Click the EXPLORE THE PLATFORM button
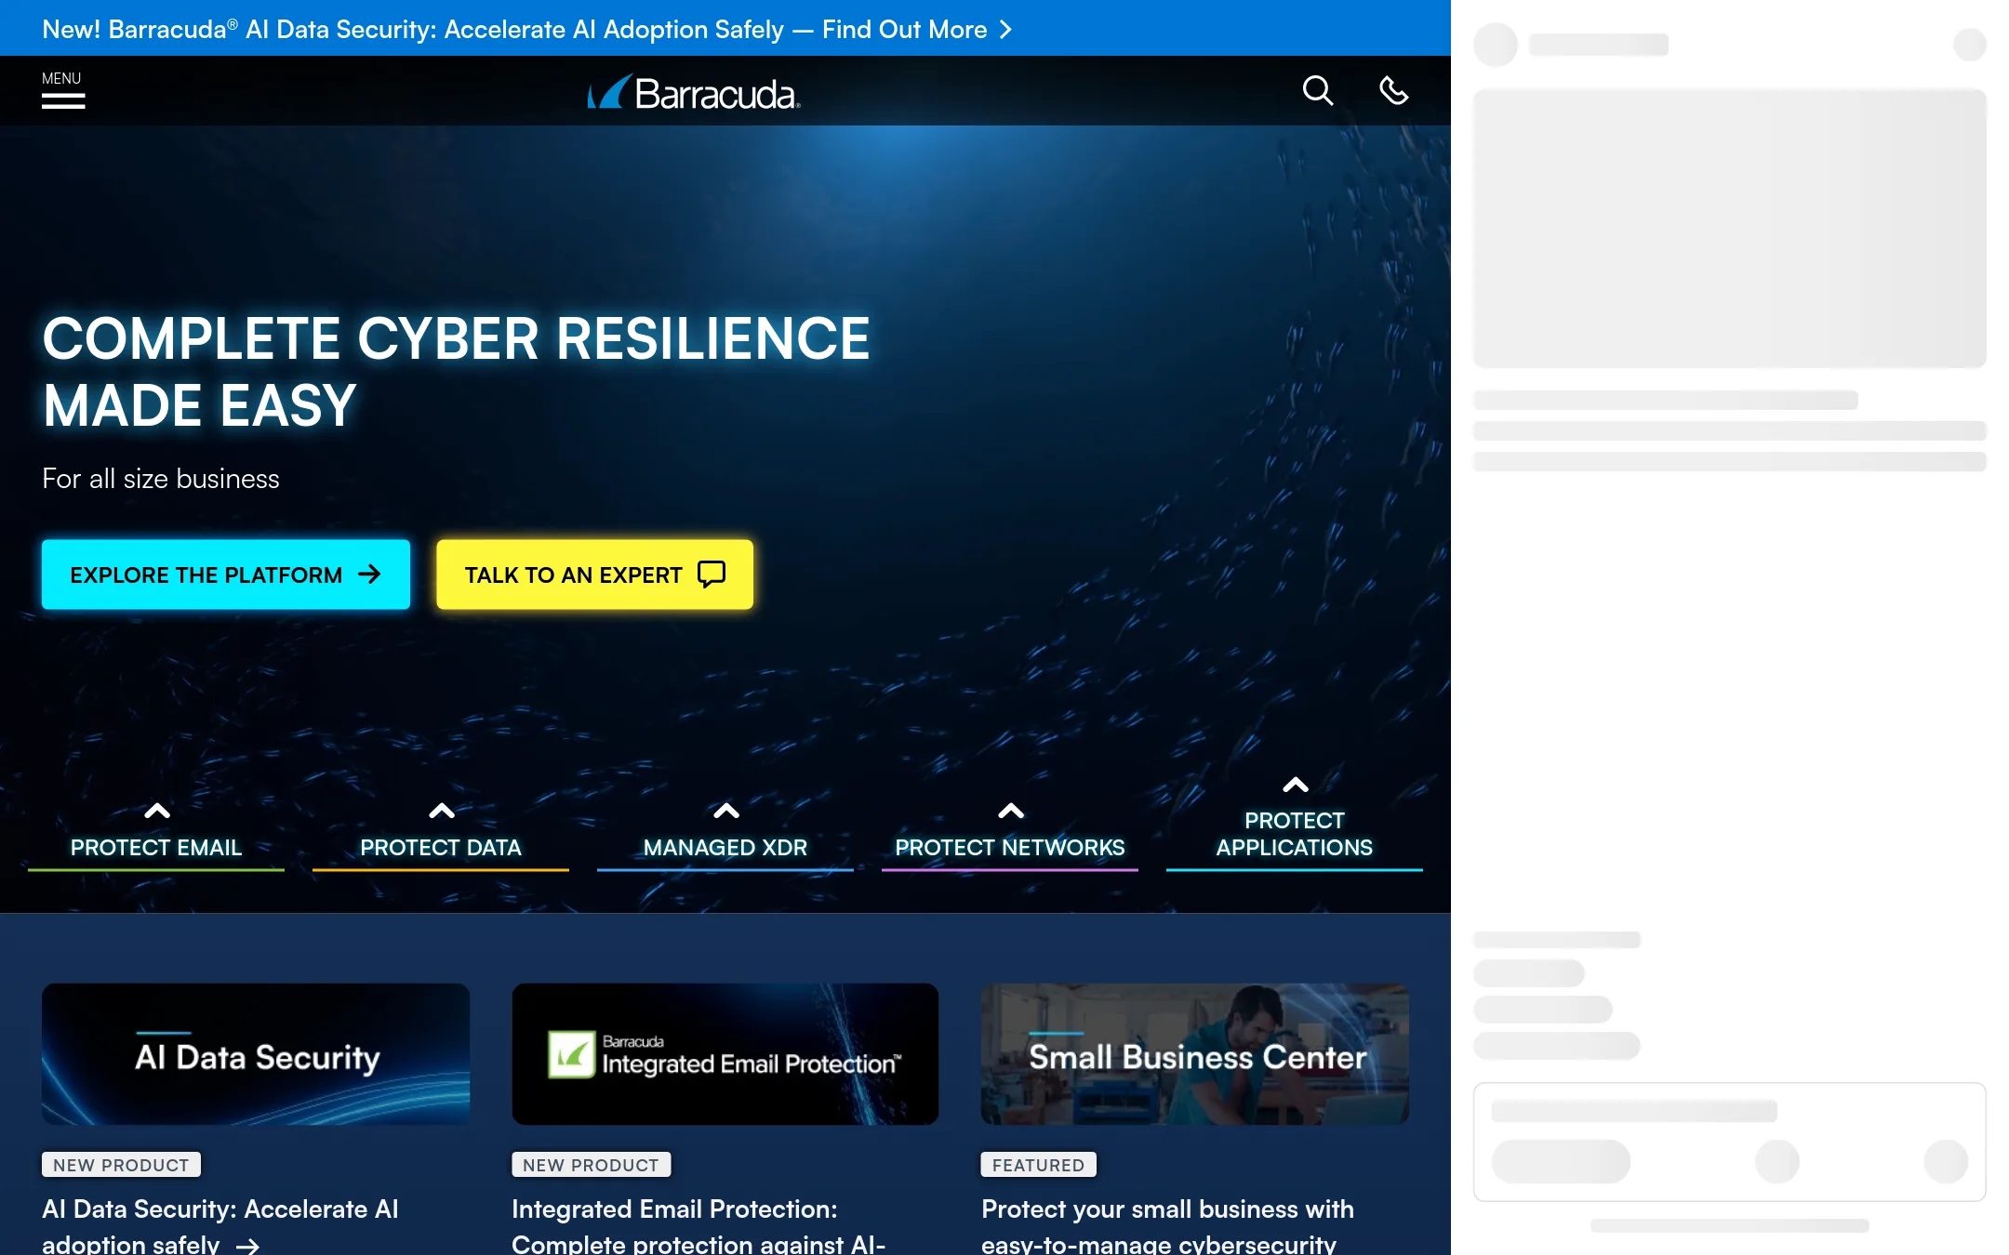 [226, 575]
